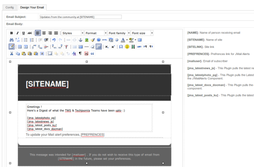Insert a special character (Omega icon)
This screenshot has width=254, height=167.
click(x=121, y=47)
